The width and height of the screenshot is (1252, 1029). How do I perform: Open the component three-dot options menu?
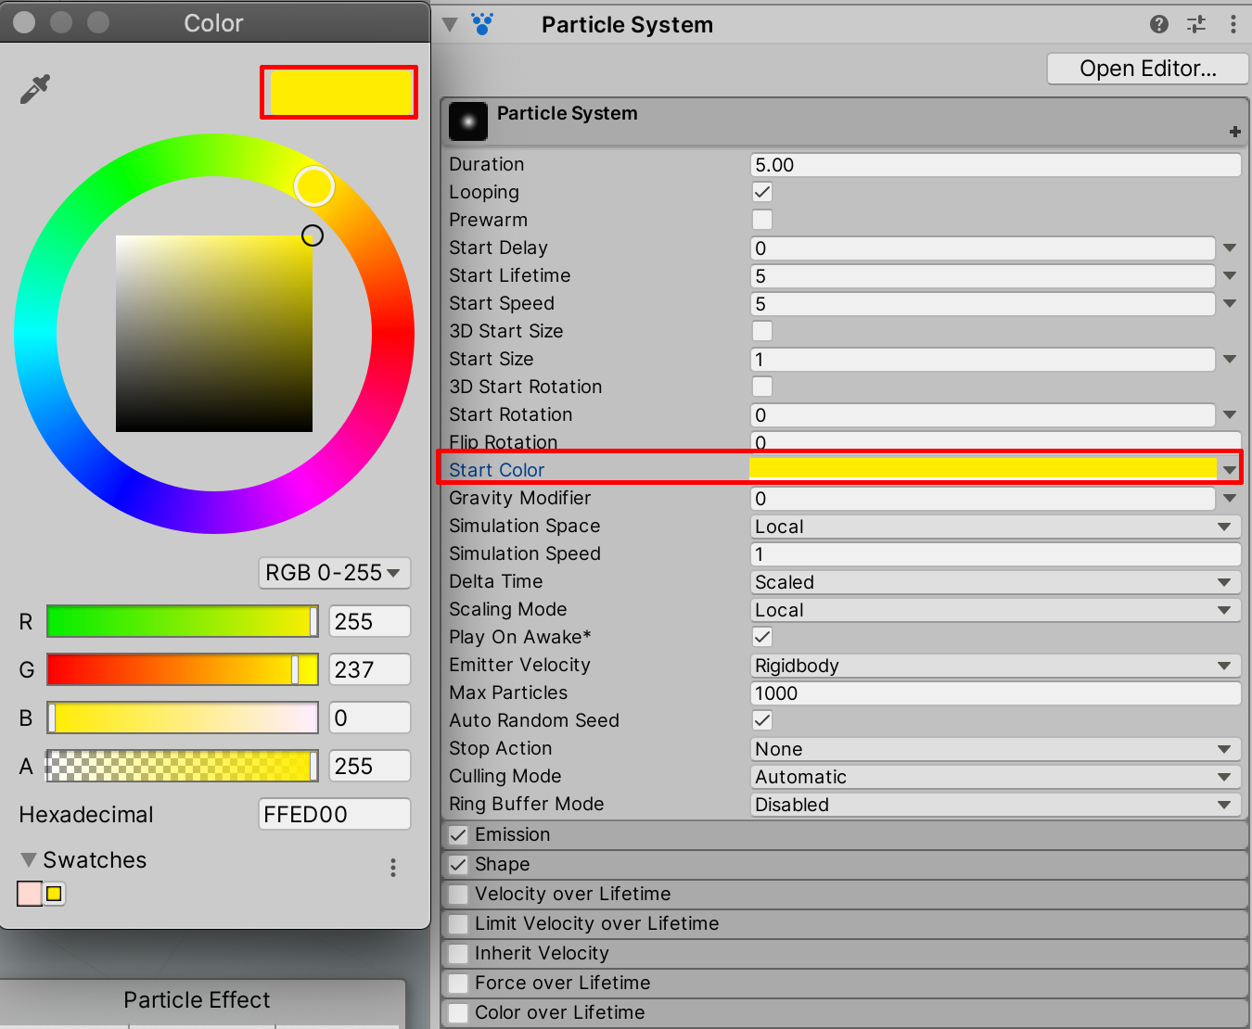point(1233,24)
